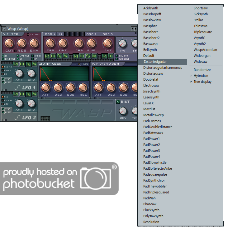
Task: Go to next Wasp preset arrow
Action: [x=135, y=29]
